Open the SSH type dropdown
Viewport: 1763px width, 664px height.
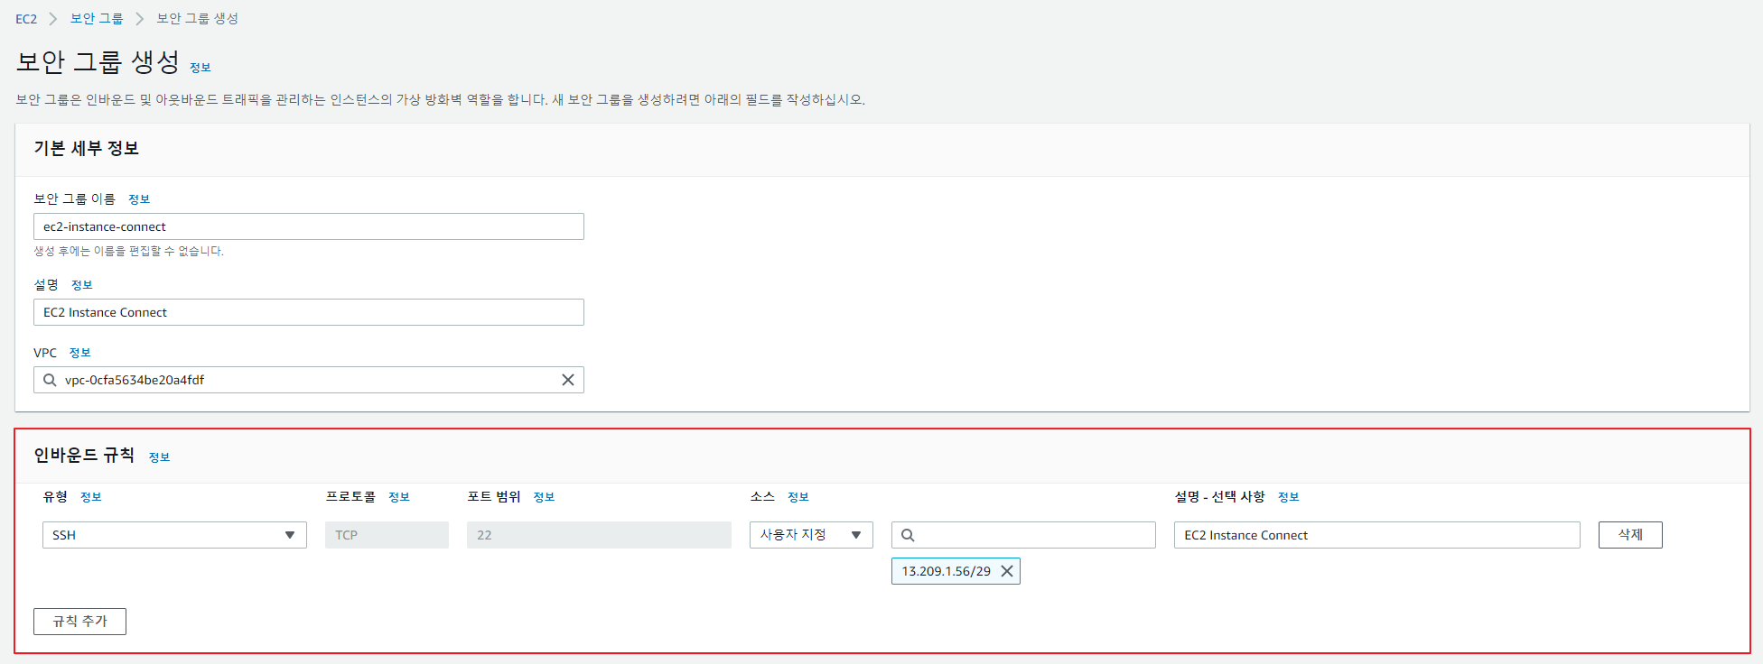click(x=174, y=535)
